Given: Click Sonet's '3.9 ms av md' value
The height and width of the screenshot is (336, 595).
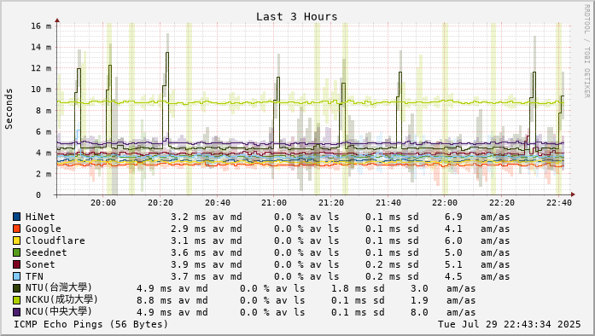Looking at the screenshot, I should 207,264.
